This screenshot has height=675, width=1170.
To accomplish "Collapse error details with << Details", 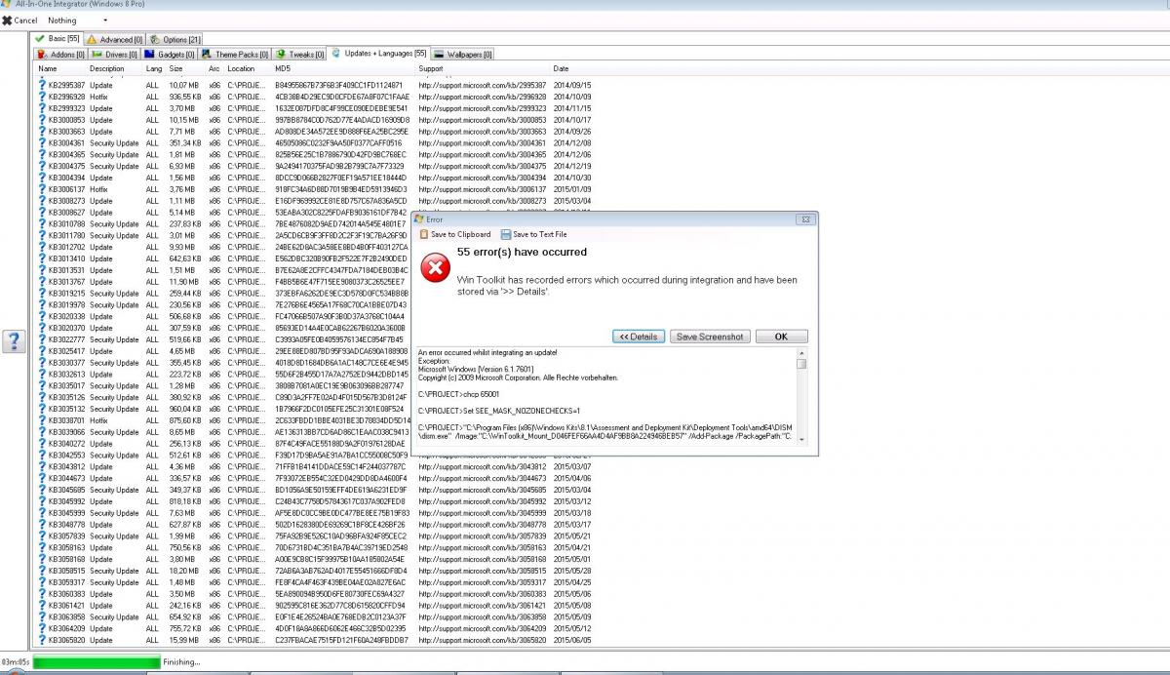I will 640,337.
